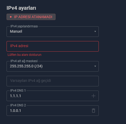Click the IPv4 alt ağ maskesi label
The width and height of the screenshot is (126, 124).
pos(24,61)
